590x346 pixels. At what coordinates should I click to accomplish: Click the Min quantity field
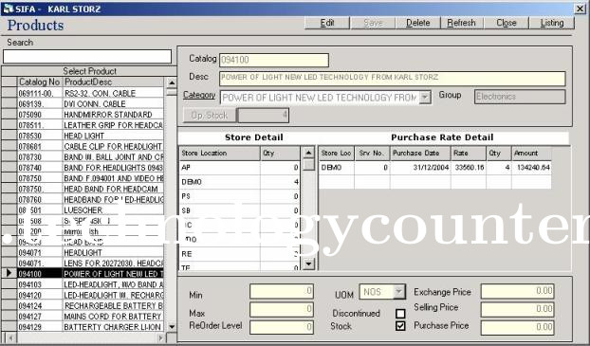[x=282, y=291]
